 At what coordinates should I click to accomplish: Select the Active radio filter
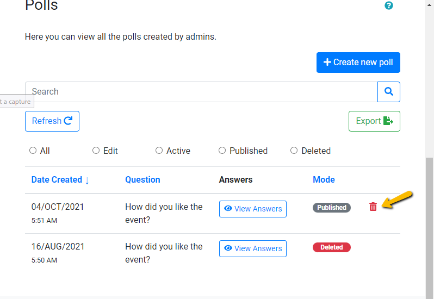[x=159, y=151]
